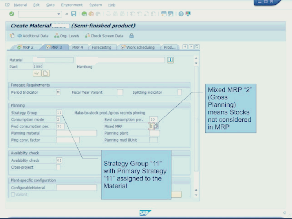Open the Environment menu

tap(72, 5)
